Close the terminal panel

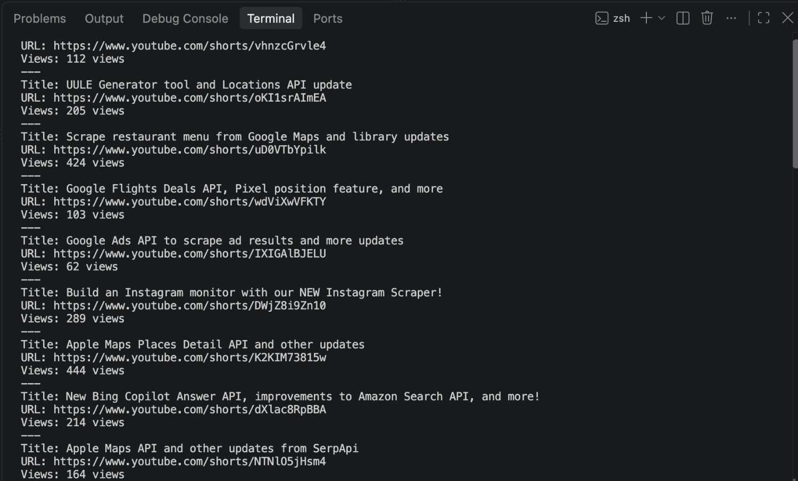[787, 18]
